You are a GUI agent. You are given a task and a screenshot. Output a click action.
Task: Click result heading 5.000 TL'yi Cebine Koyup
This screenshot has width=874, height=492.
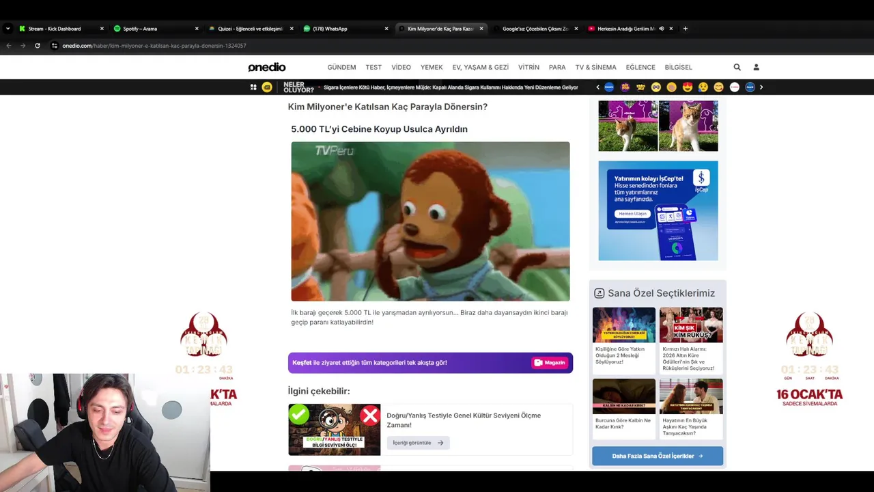379,129
